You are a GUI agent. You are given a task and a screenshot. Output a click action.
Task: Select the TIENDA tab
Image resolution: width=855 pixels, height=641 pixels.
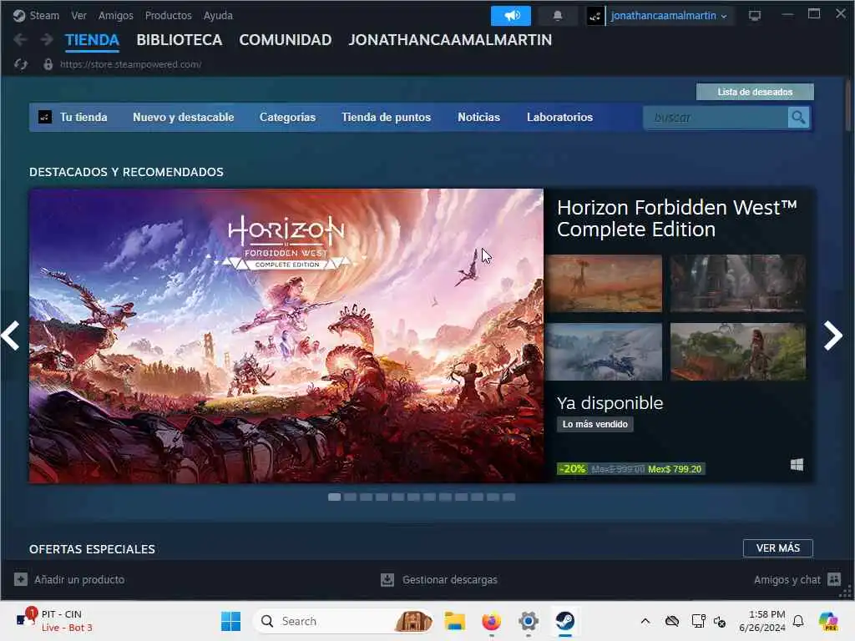[92, 40]
